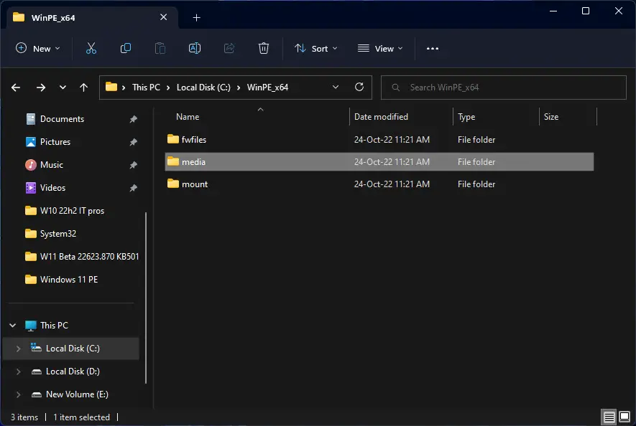Click chevron after Local Disk (C:) breadcrumb
The height and width of the screenshot is (426, 636).
(x=239, y=87)
